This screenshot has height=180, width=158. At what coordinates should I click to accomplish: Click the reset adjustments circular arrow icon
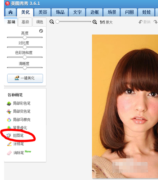point(41,31)
